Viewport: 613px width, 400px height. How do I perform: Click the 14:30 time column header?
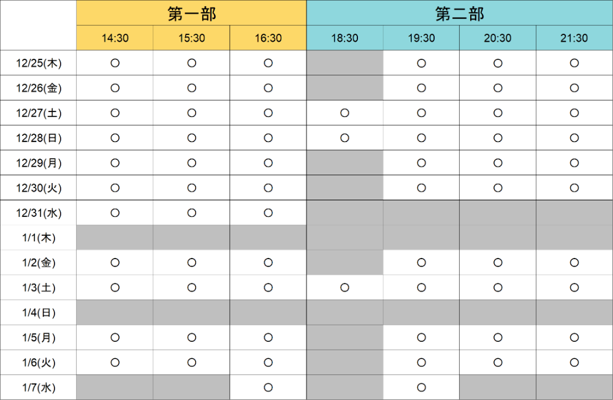(115, 38)
